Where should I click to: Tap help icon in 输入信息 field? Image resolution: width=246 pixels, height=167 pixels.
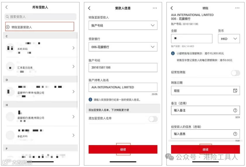235,134
